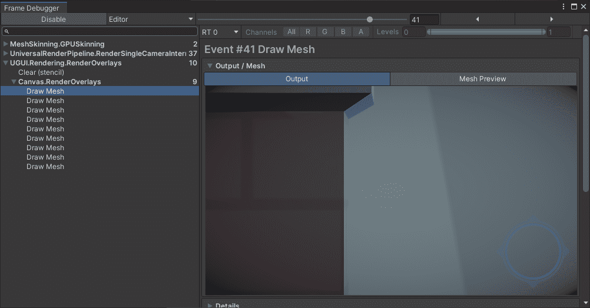Click the event number field showing 41
Viewport: 590px width, 308px height.
click(x=425, y=19)
